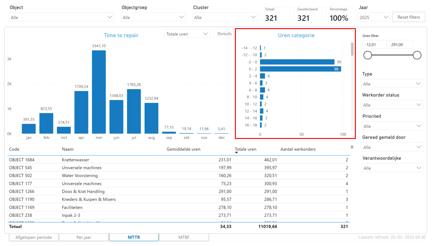
Task: Change the Jaar 2025 dropdown
Action: coord(373,18)
